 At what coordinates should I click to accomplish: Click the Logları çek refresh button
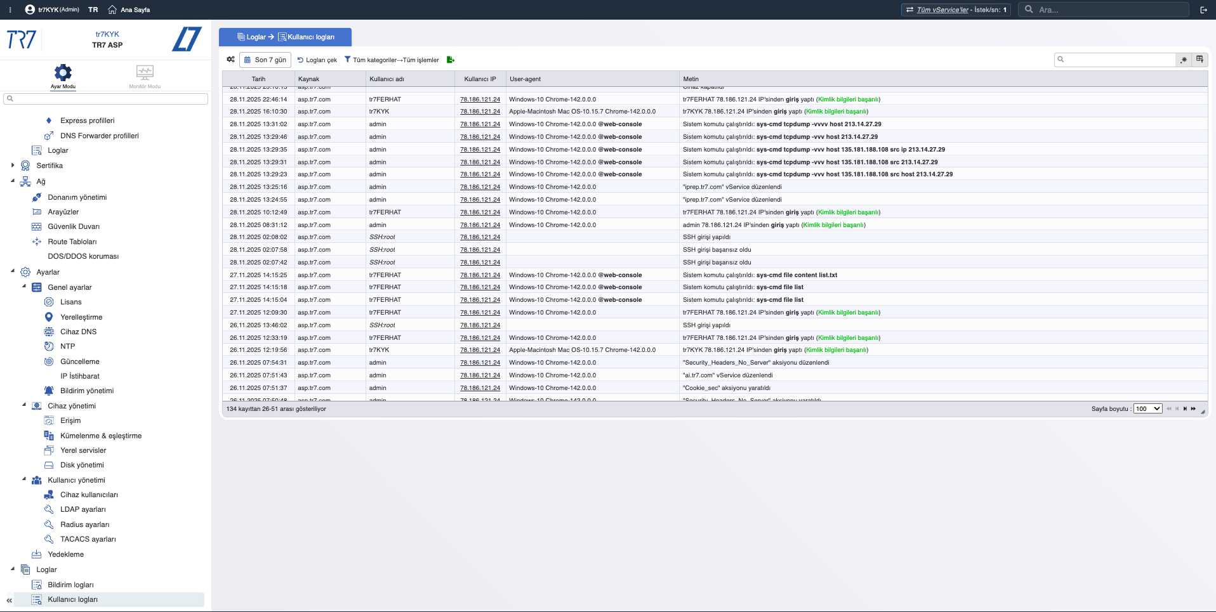(317, 60)
